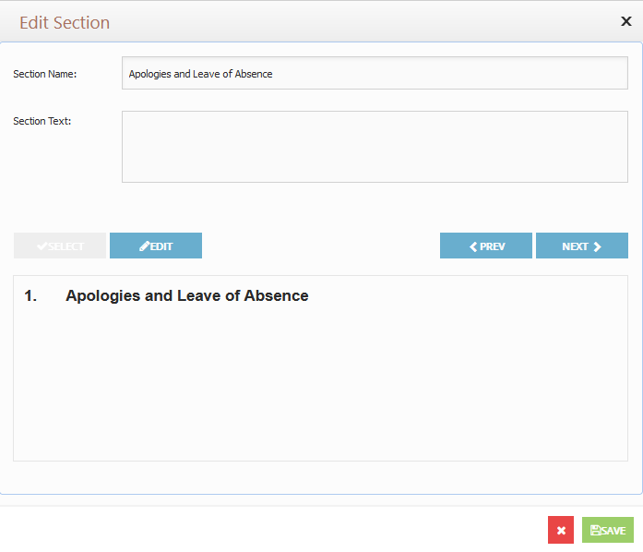643x552 pixels.
Task: Click the red cancel X button
Action: (561, 530)
